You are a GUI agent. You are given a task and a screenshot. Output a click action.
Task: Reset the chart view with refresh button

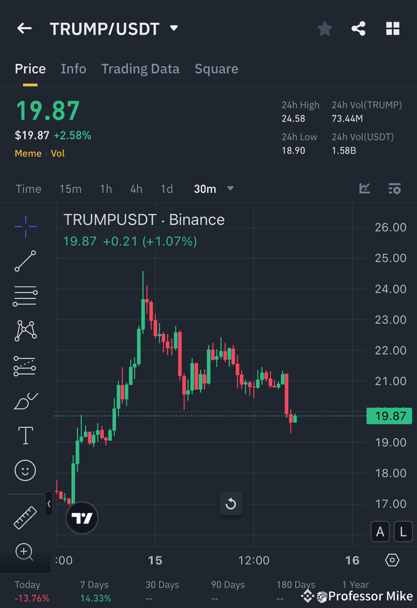coord(231,503)
